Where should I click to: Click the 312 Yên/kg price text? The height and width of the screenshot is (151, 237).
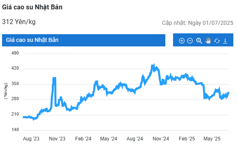(19, 22)
